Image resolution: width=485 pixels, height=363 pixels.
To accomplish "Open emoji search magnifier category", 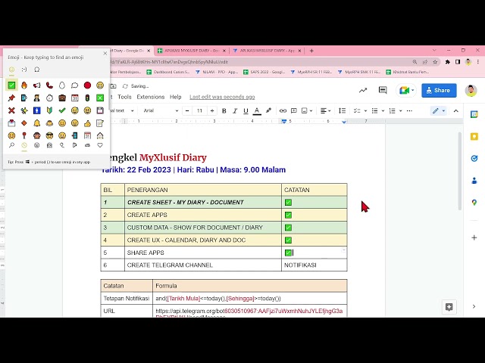I will coord(11,145).
